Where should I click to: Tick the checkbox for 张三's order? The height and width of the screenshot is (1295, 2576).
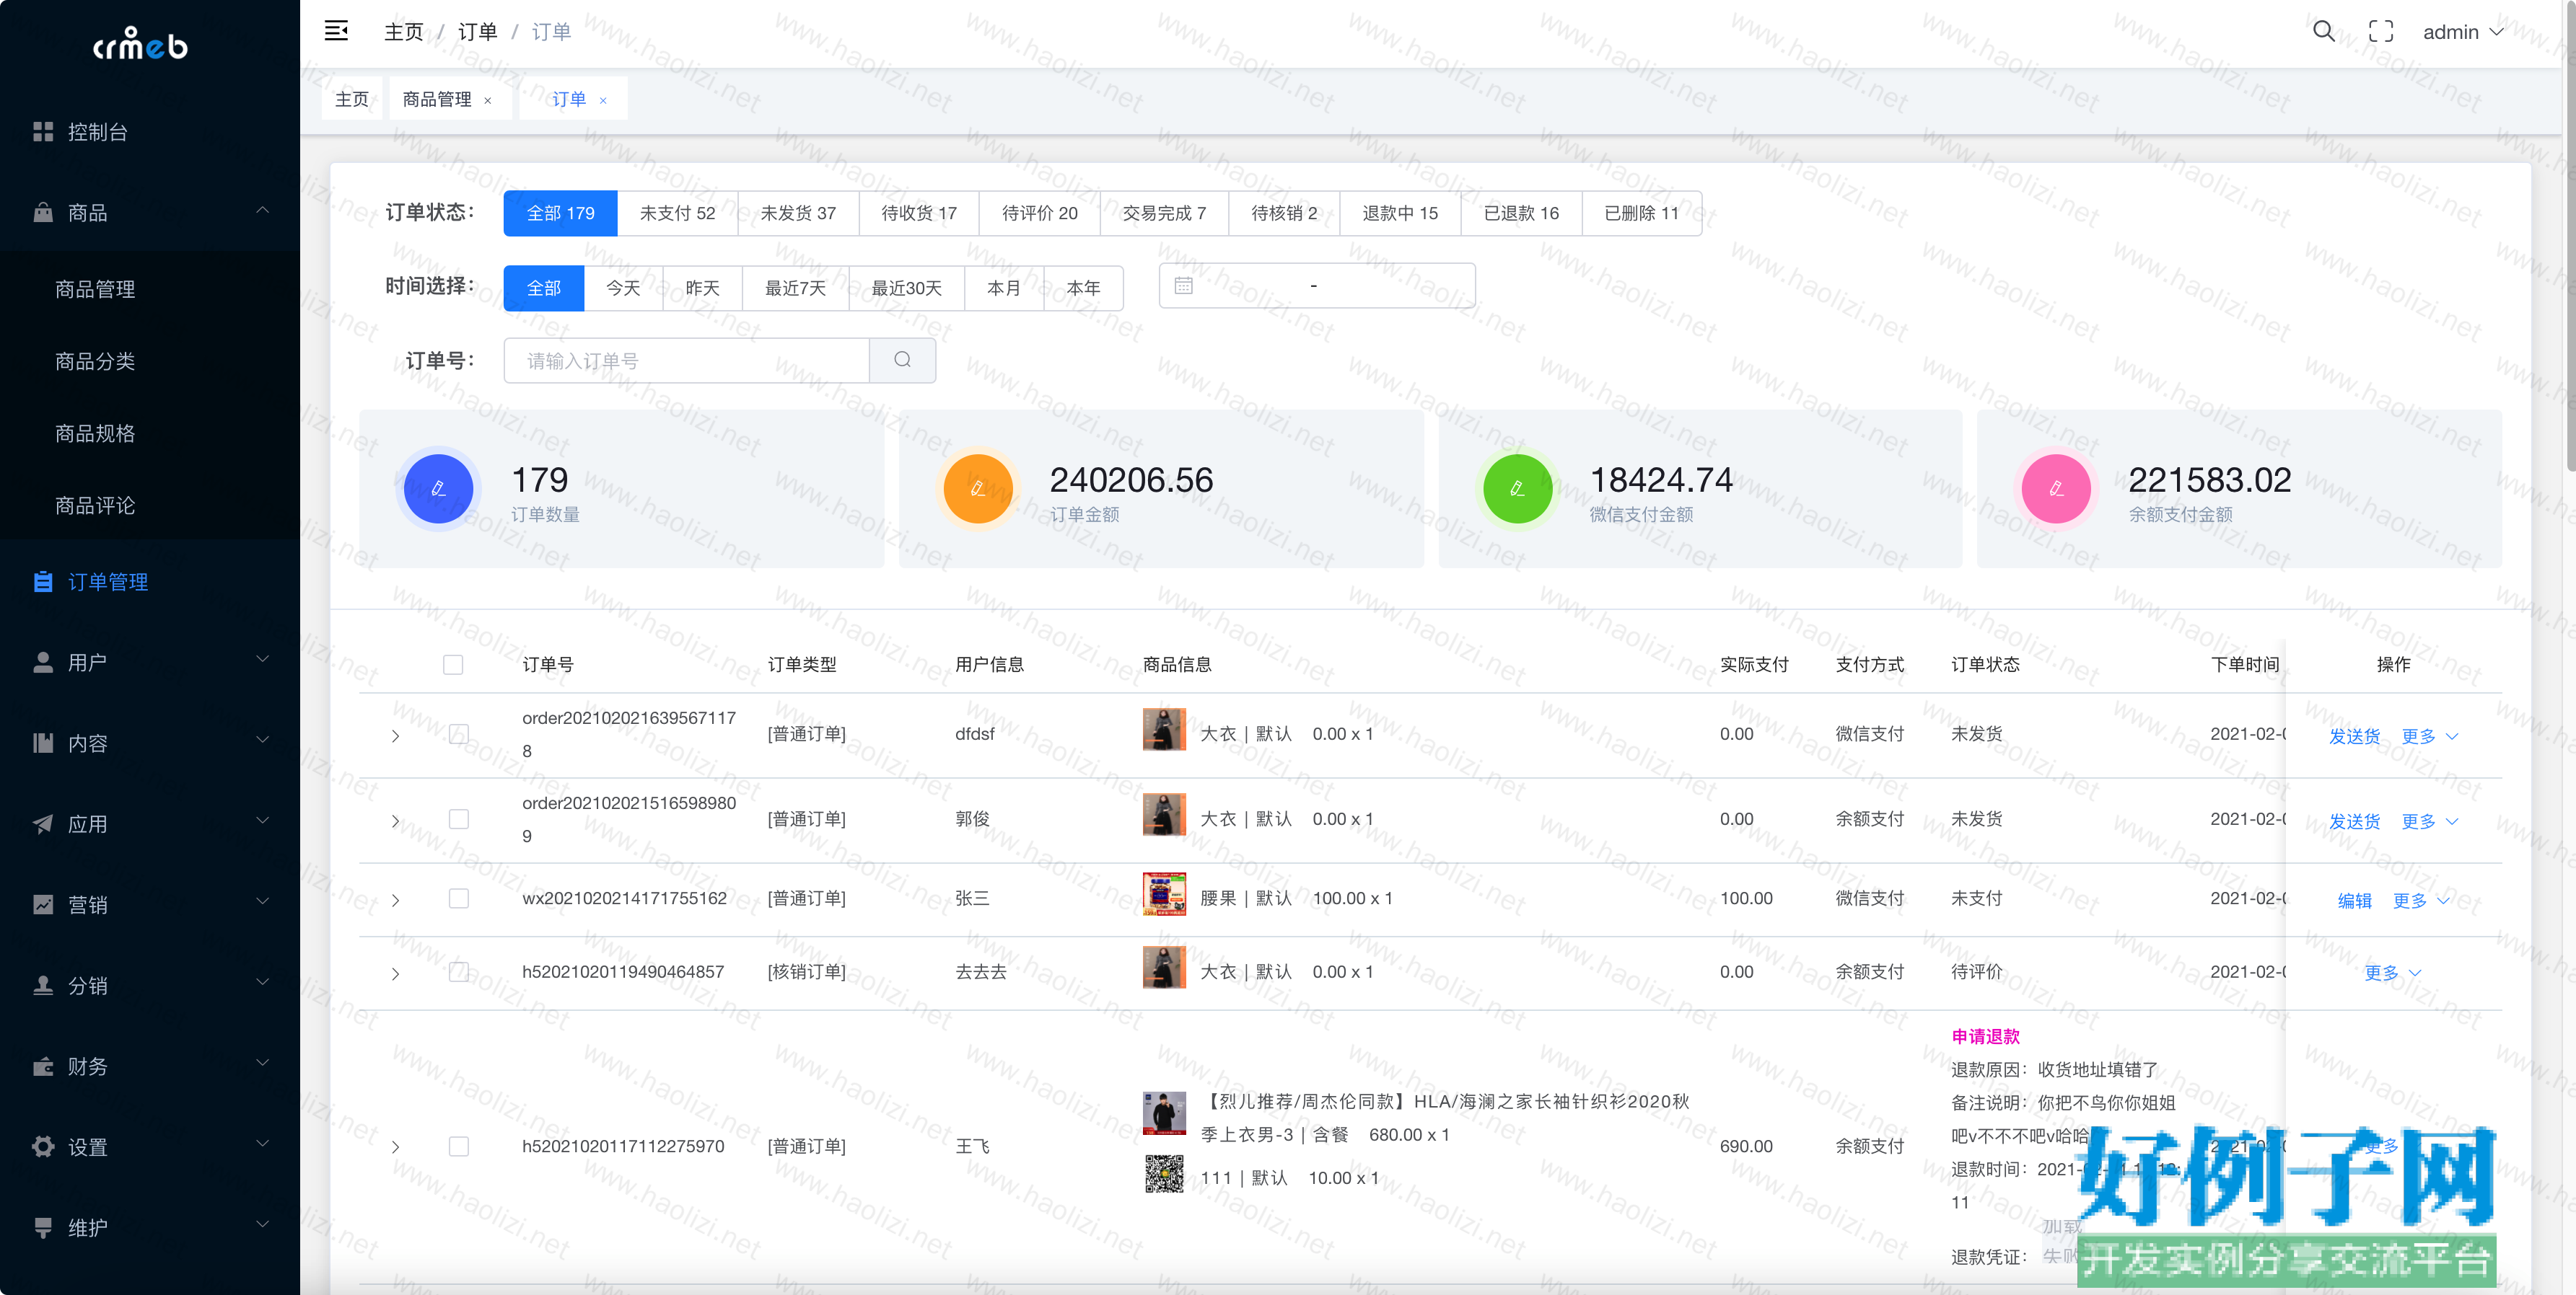459,898
